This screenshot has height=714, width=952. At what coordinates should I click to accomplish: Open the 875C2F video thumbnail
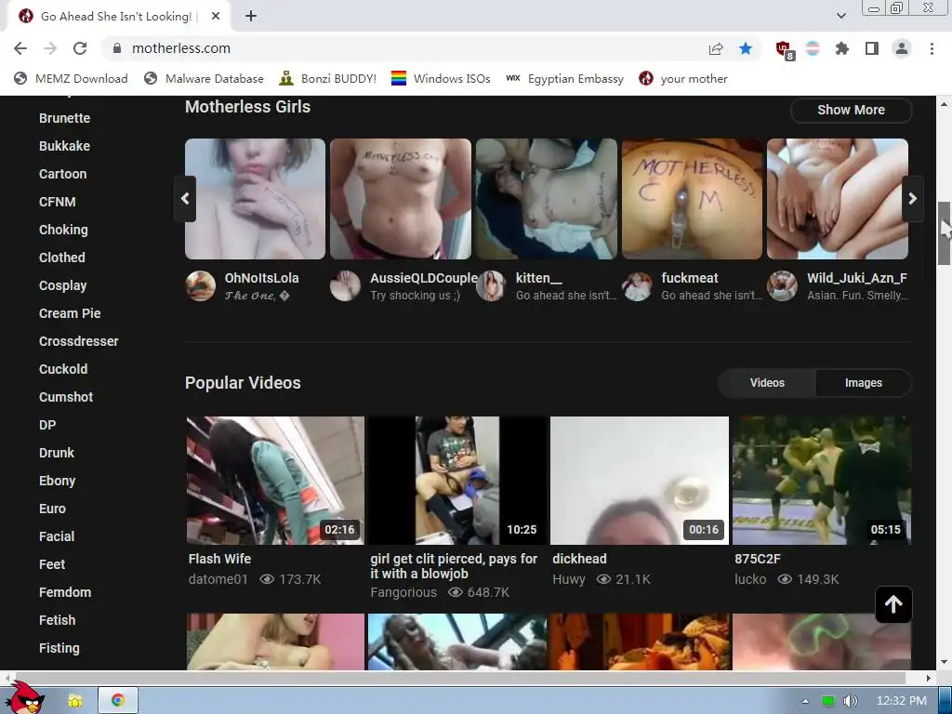pos(822,481)
